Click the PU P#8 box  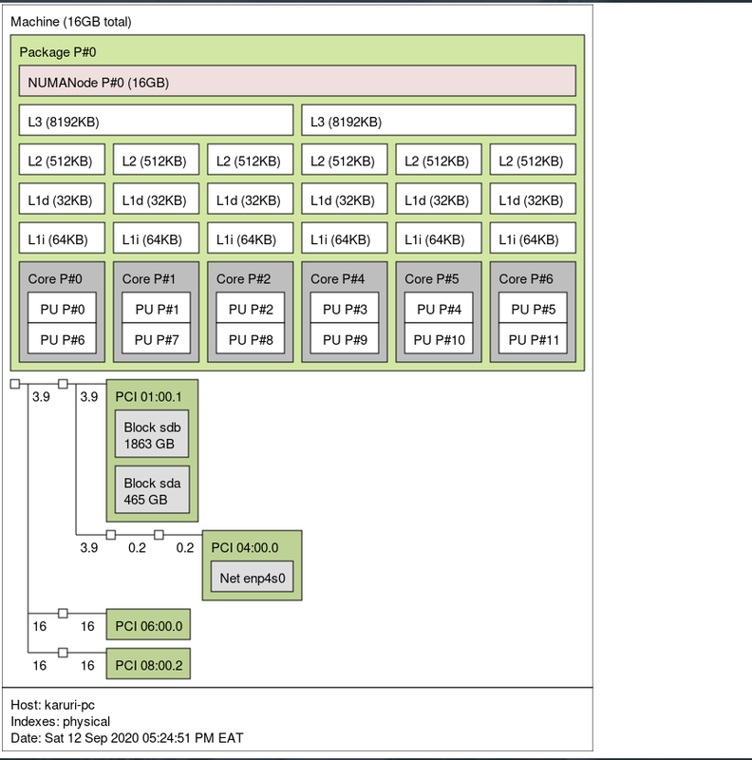pos(251,339)
